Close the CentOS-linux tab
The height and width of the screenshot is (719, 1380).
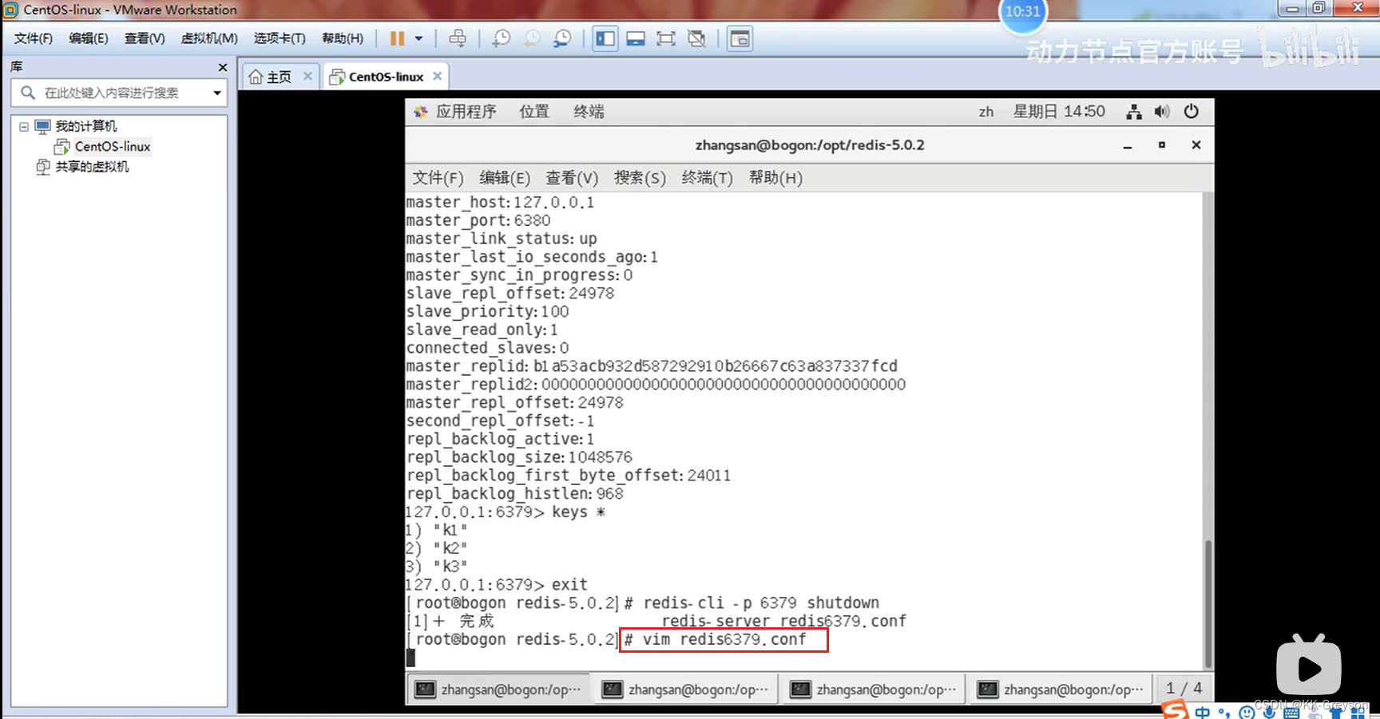click(x=437, y=76)
